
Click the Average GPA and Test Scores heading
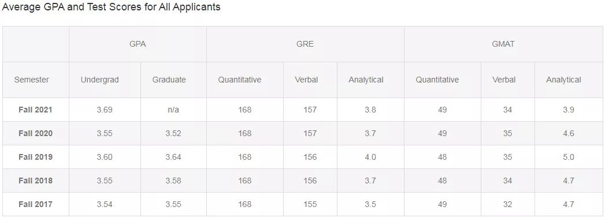[x=111, y=7]
